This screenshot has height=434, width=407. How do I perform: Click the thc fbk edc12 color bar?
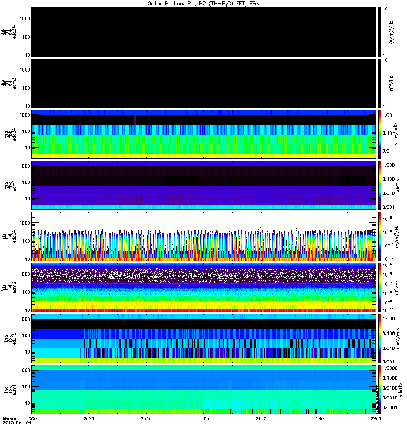pyautogui.click(x=380, y=339)
